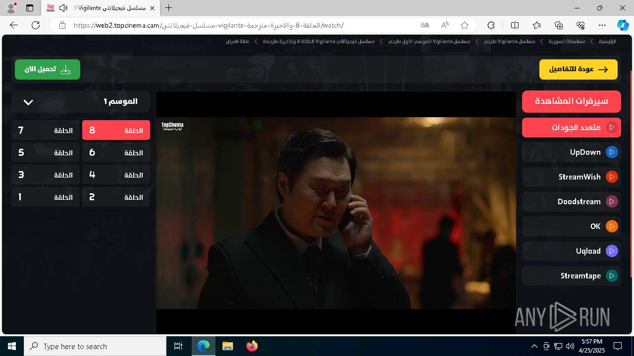
Task: Open the Read aloud icon
Action: 445,25
